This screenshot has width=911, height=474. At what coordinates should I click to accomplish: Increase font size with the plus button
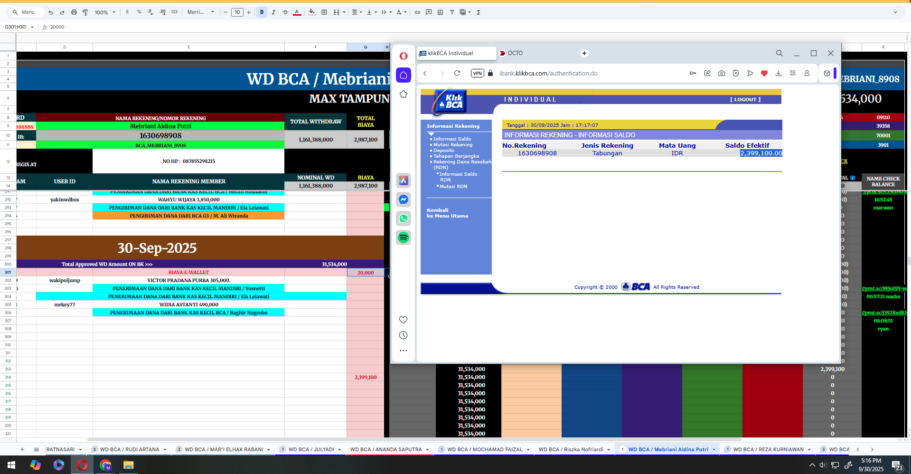tap(249, 12)
